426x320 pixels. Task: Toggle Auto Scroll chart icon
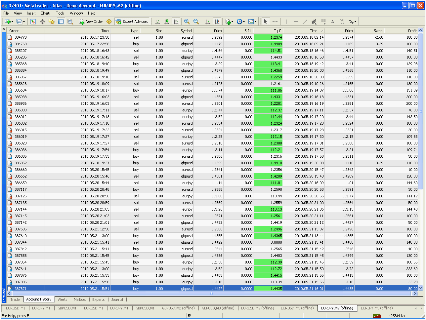[208, 21]
